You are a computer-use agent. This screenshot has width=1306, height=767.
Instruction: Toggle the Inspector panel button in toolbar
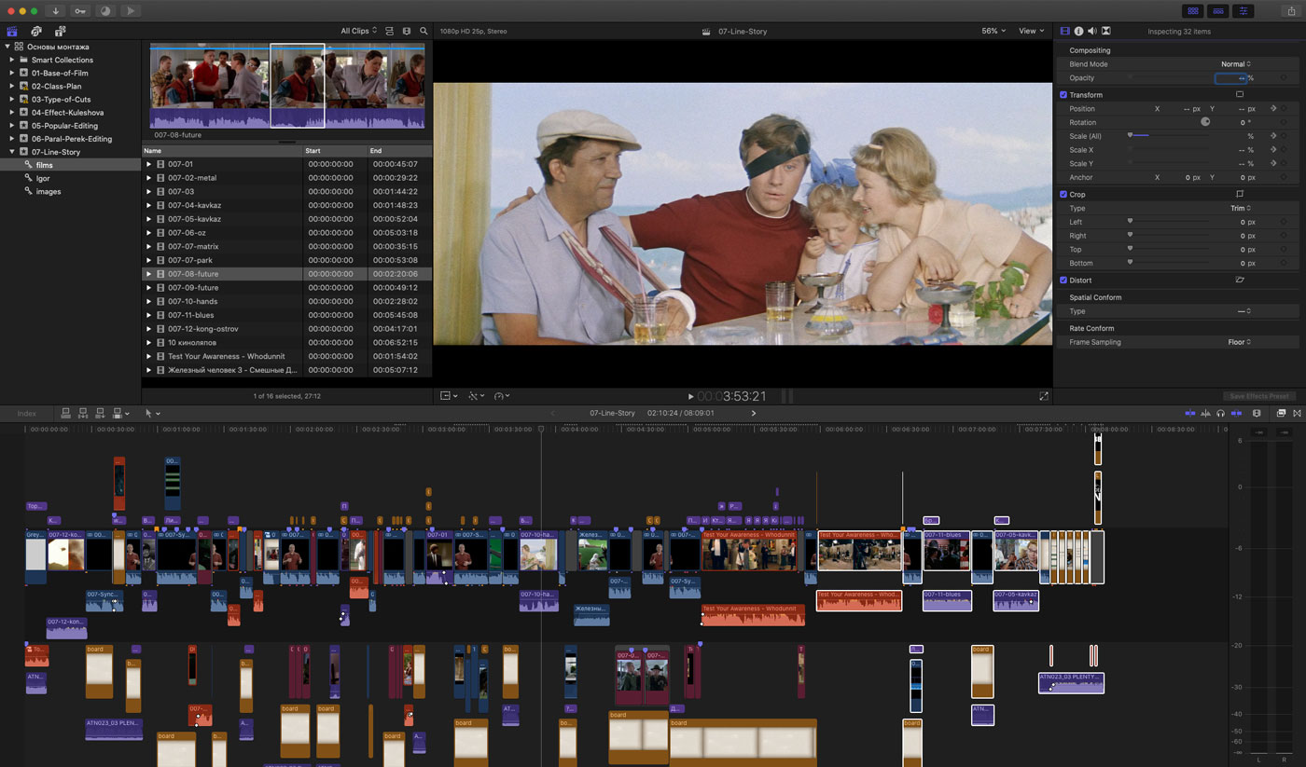tap(1243, 10)
